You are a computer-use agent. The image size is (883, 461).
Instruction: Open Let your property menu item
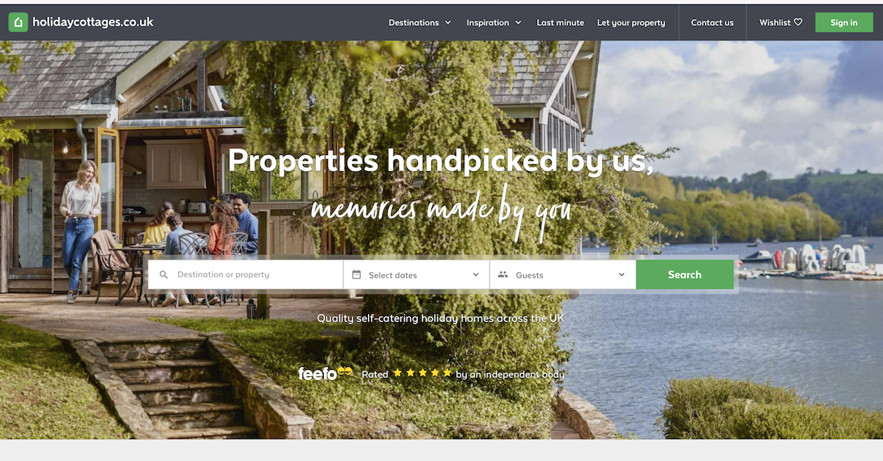tap(631, 23)
